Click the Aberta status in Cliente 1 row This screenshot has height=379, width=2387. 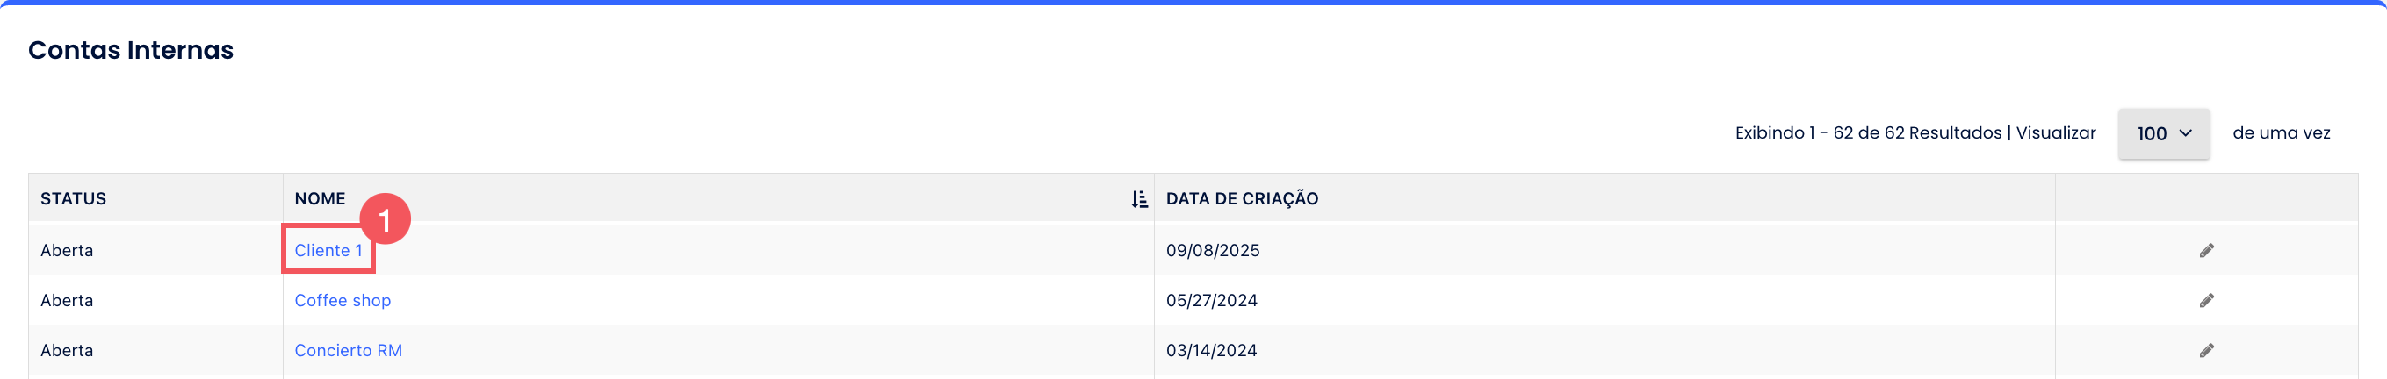(x=67, y=250)
